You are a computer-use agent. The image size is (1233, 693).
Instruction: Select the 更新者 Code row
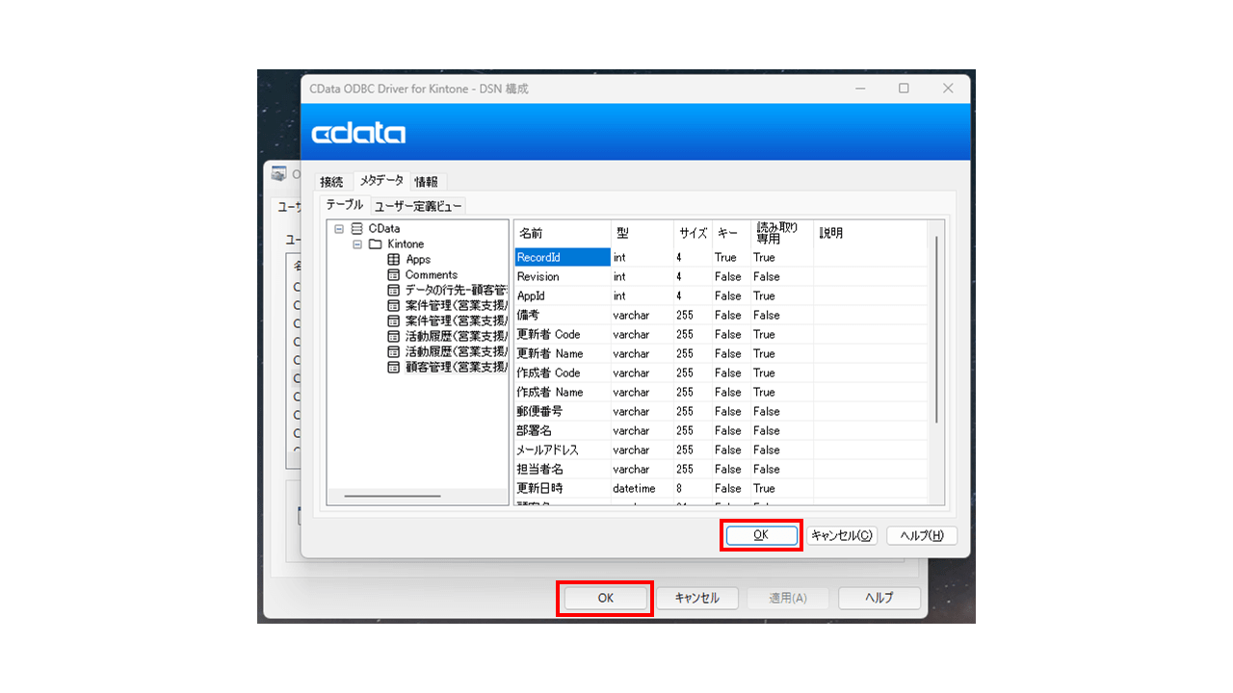pyautogui.click(x=721, y=334)
